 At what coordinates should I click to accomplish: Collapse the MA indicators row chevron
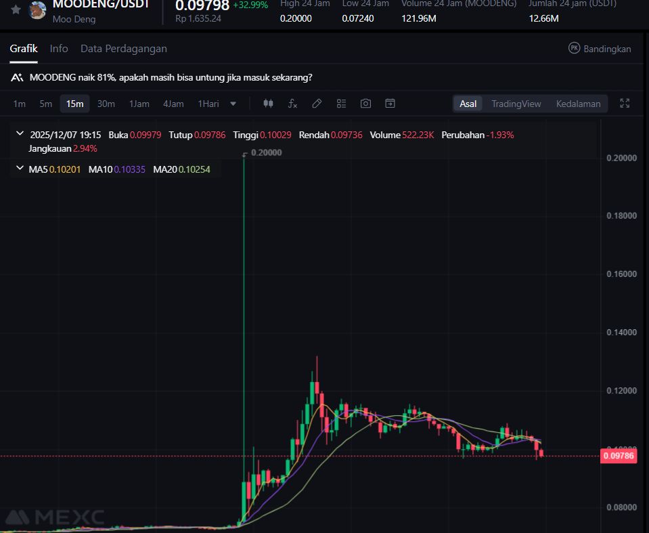pos(20,169)
